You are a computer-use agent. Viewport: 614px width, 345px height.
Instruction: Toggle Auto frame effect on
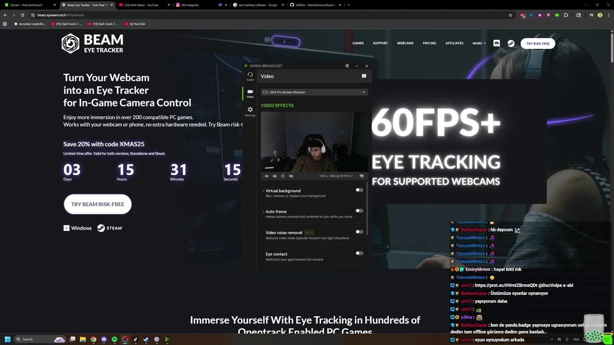(359, 211)
